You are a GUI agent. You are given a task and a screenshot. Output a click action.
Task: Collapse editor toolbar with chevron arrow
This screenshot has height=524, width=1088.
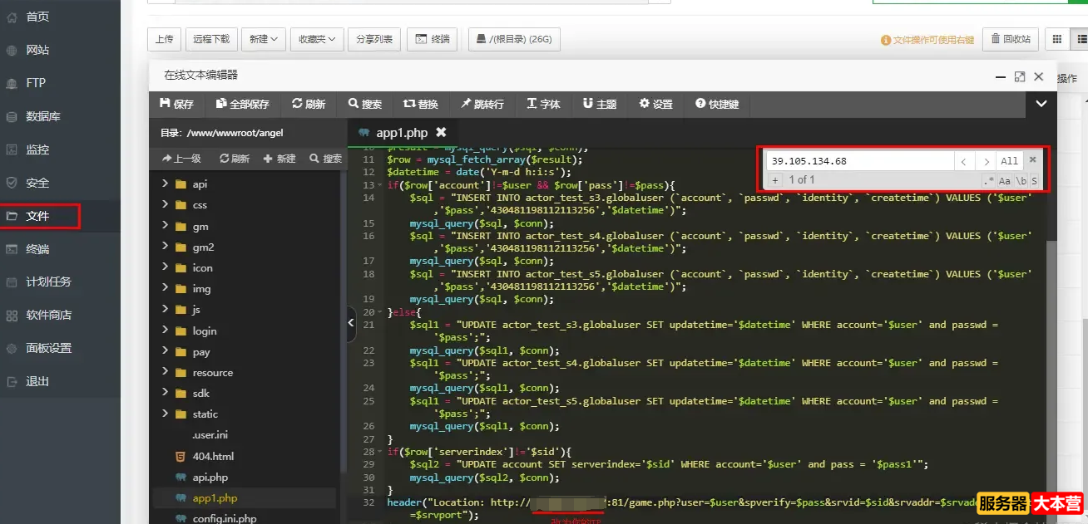click(x=1041, y=104)
